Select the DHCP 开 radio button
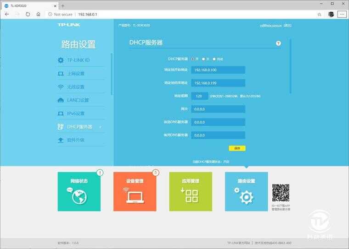Screen dimensions: 349x249 (x=193, y=59)
